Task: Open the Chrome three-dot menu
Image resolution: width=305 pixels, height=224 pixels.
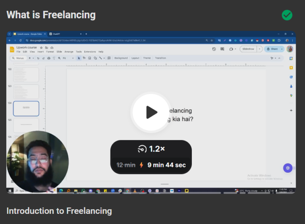Action: coord(292,40)
